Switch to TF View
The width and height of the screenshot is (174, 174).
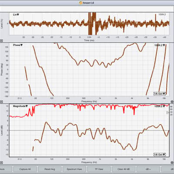[x=99, y=169]
